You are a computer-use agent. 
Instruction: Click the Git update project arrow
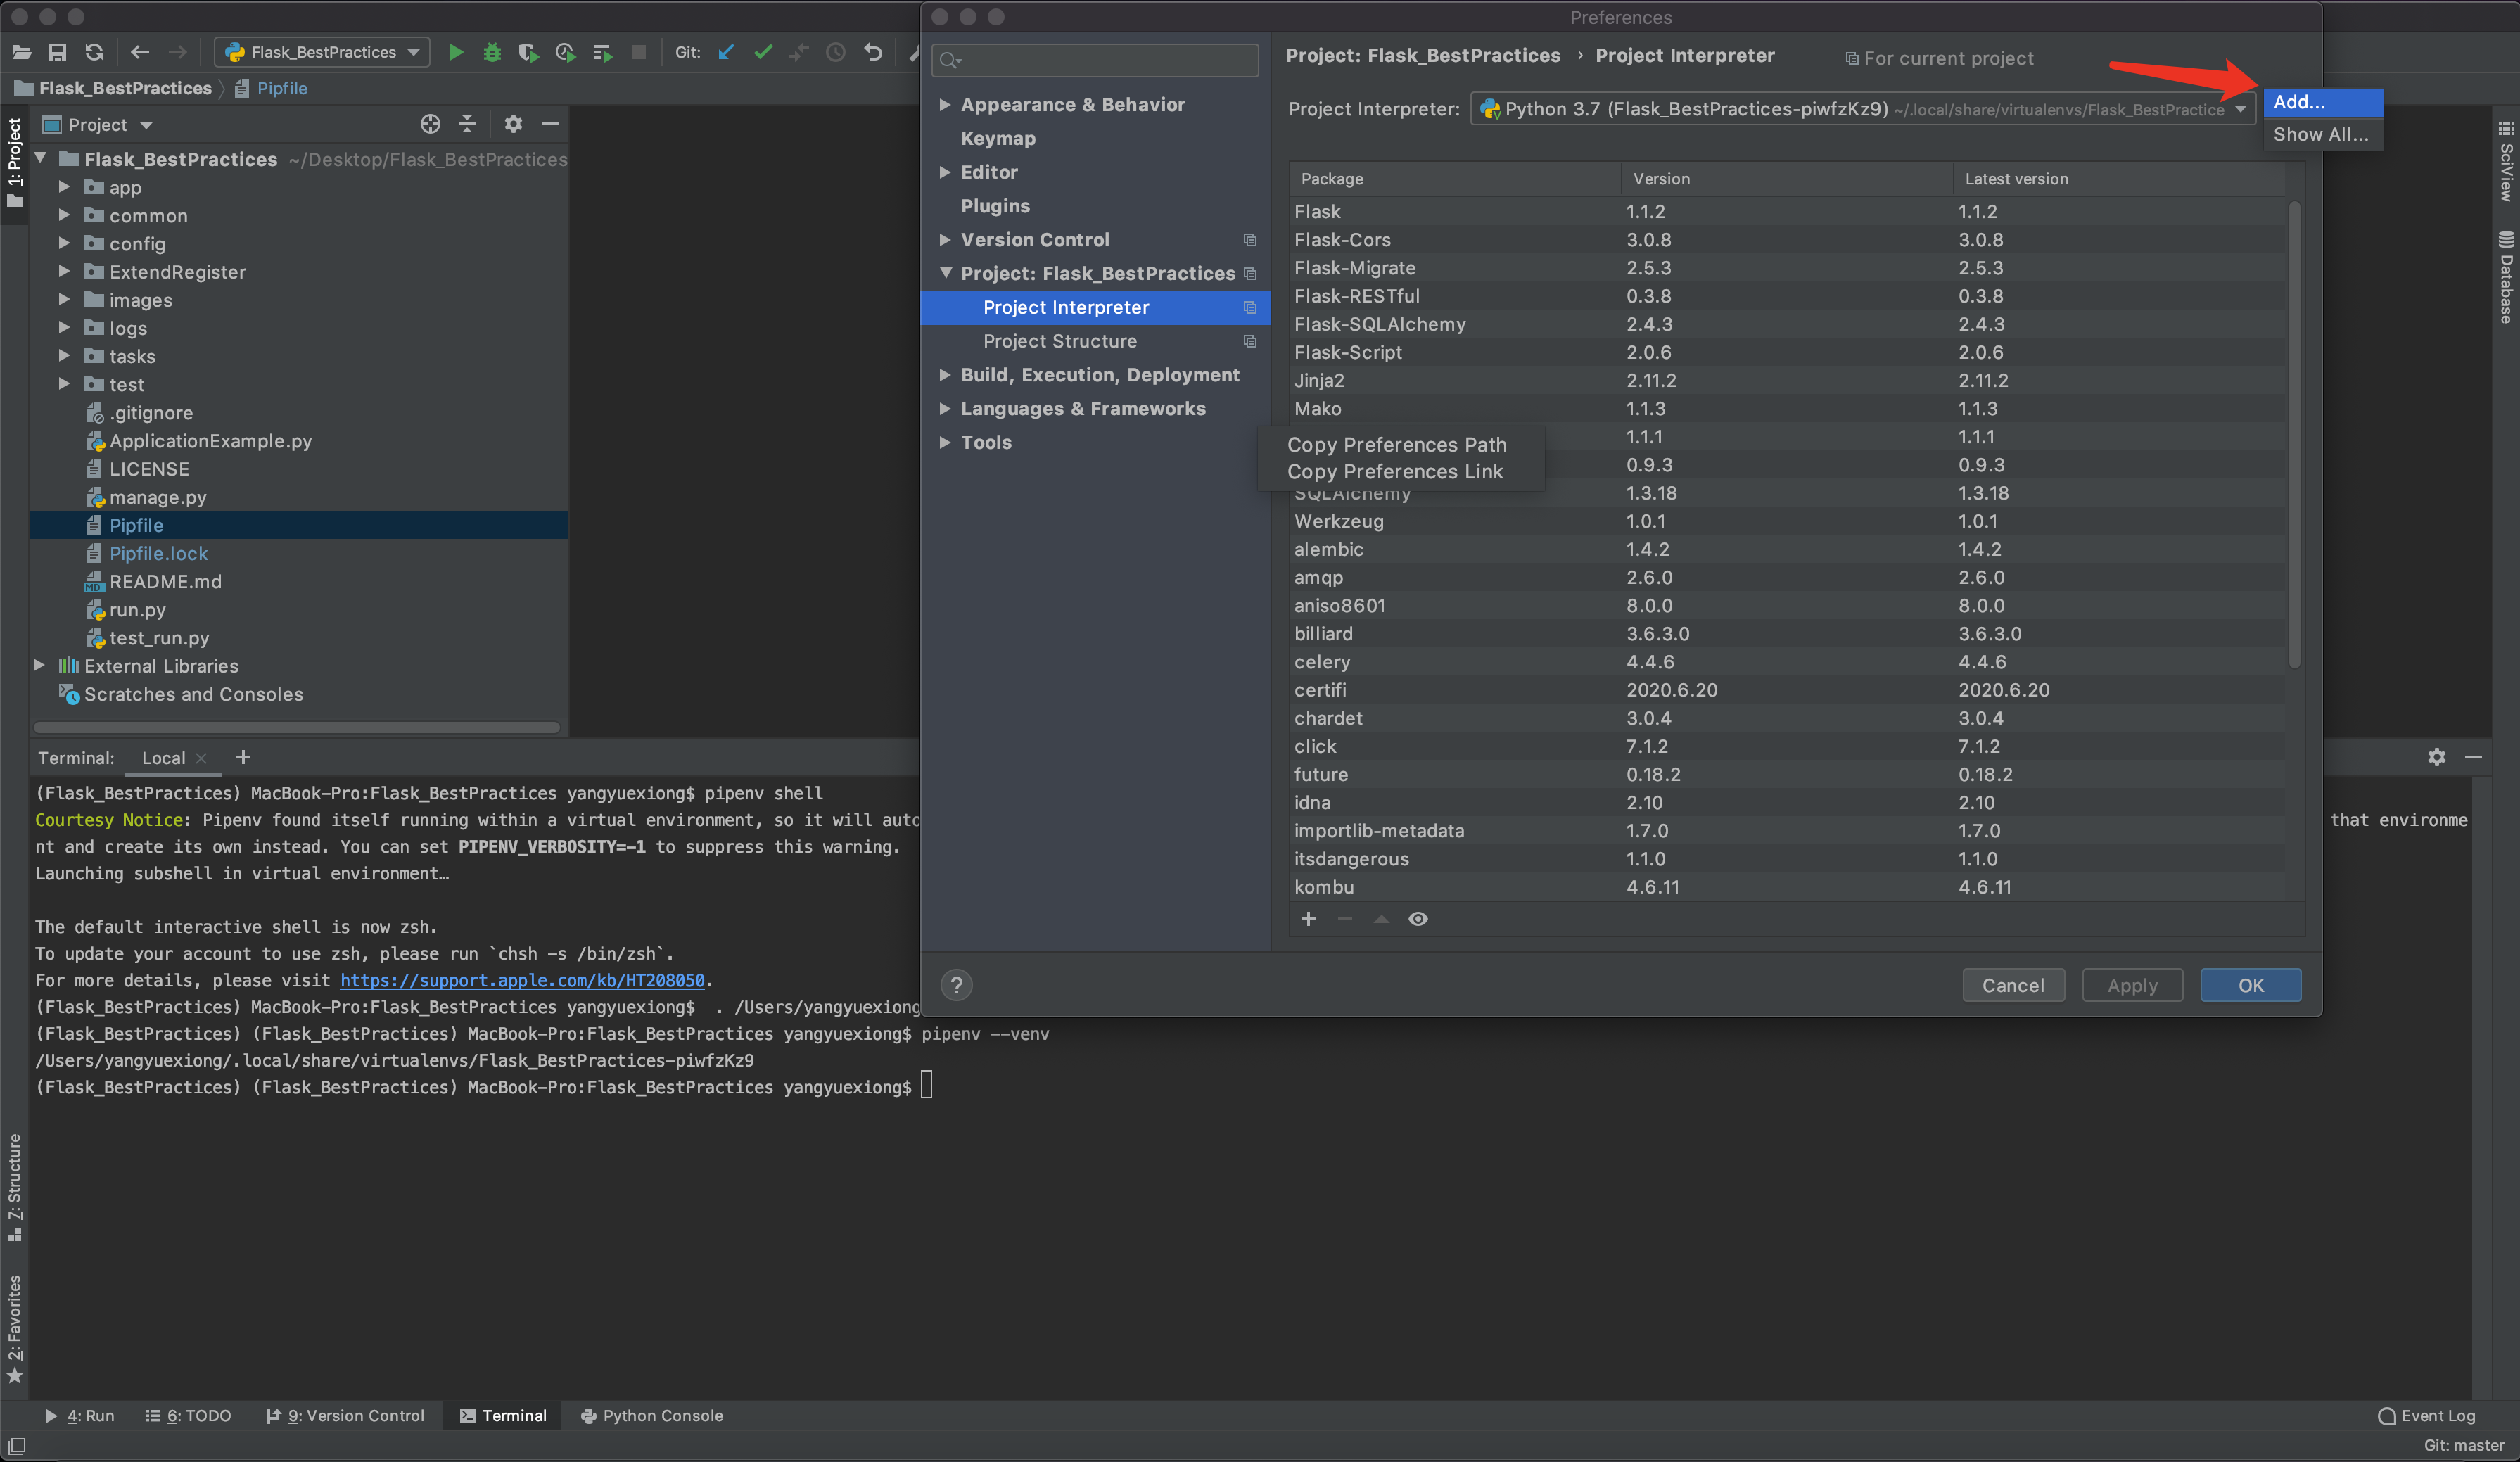click(727, 53)
